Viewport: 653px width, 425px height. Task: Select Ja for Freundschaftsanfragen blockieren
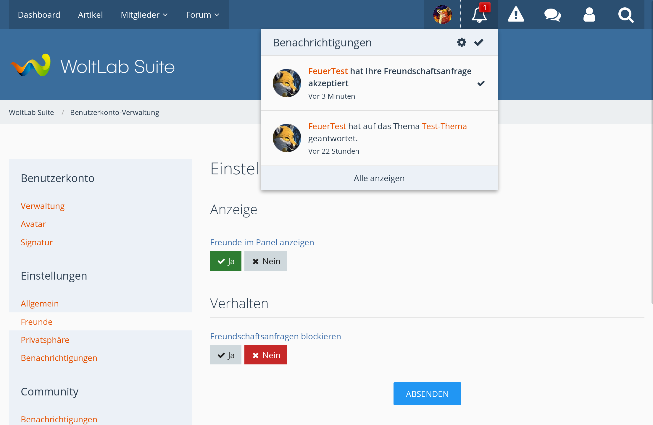(x=226, y=355)
